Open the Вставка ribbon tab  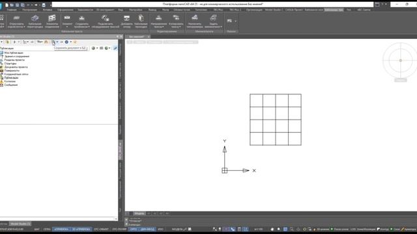click(48, 10)
